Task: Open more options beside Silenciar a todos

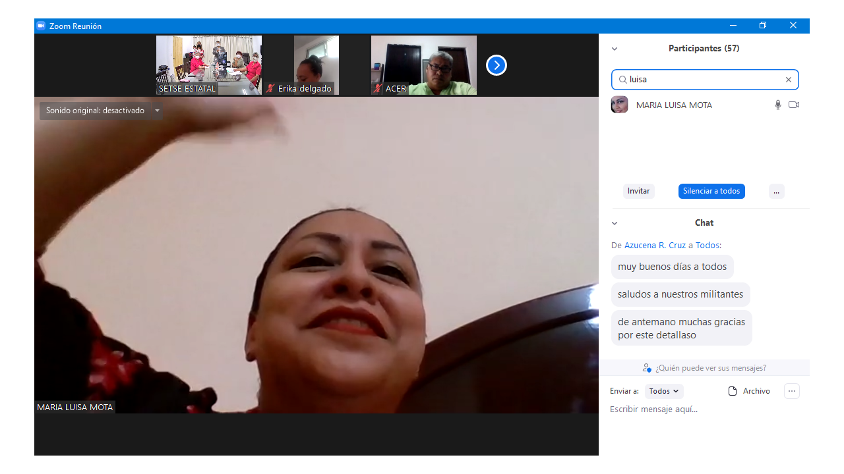Action: [x=777, y=192]
